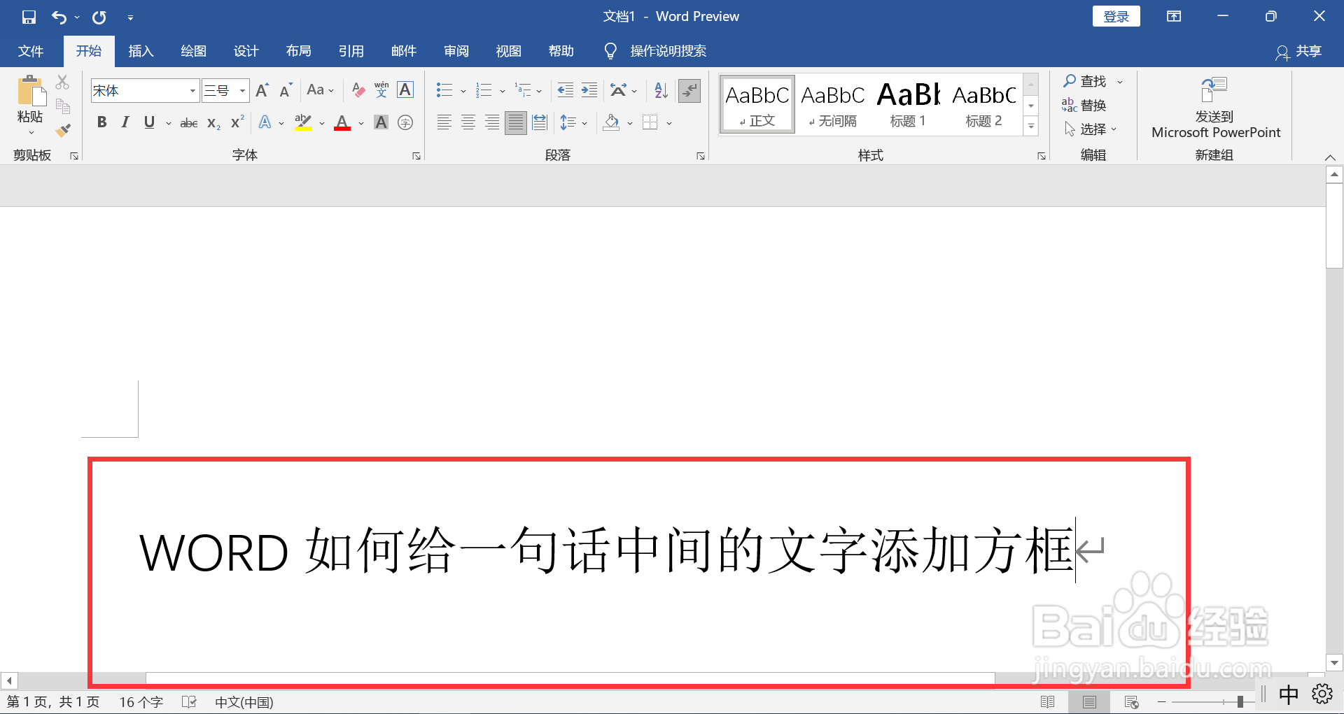Image resolution: width=1344 pixels, height=714 pixels.
Task: Expand the change case Aa menu
Action: (321, 90)
